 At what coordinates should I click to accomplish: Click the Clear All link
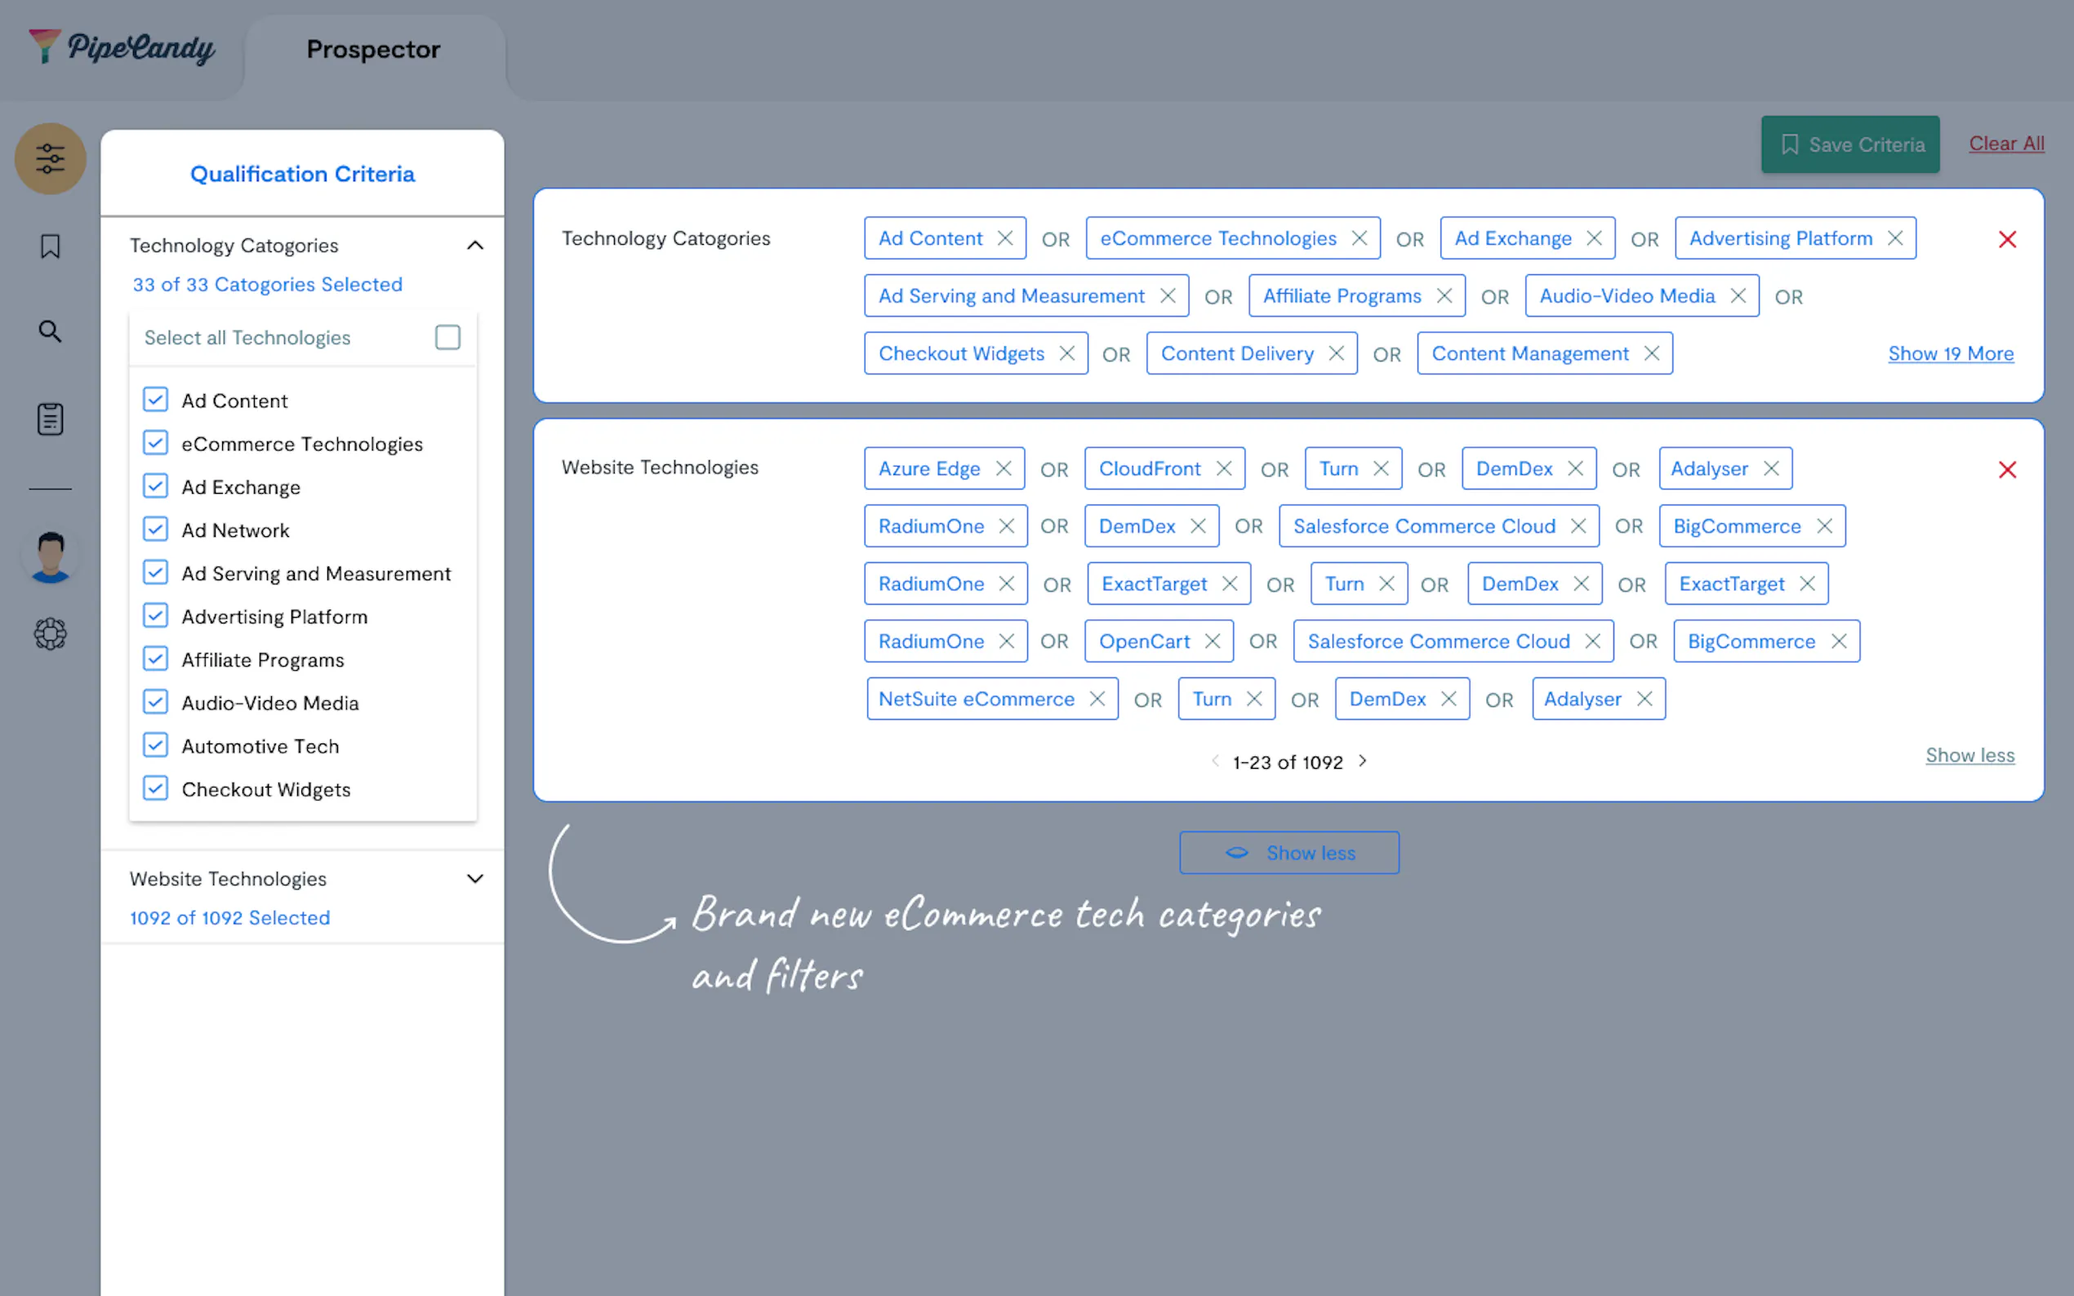point(2005,144)
